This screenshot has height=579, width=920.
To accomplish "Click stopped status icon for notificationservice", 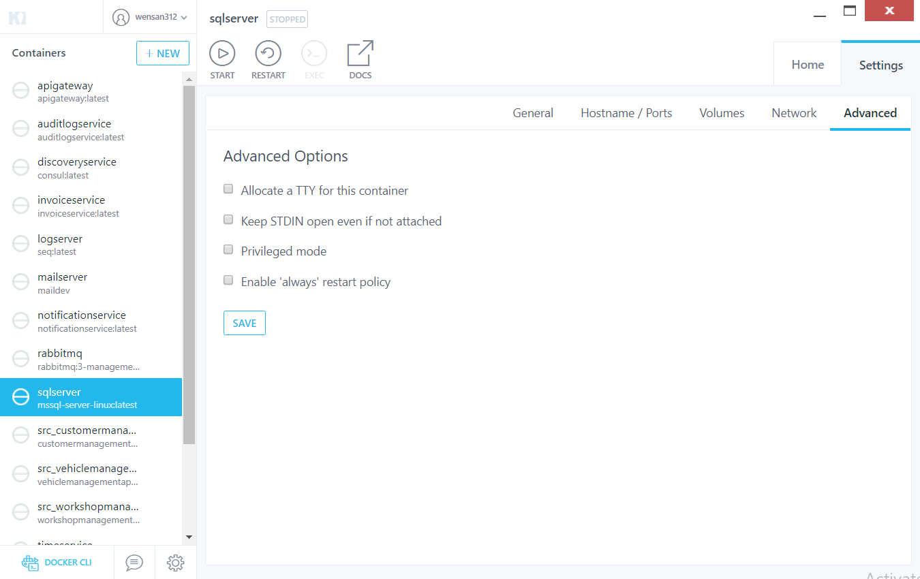I will [x=21, y=319].
